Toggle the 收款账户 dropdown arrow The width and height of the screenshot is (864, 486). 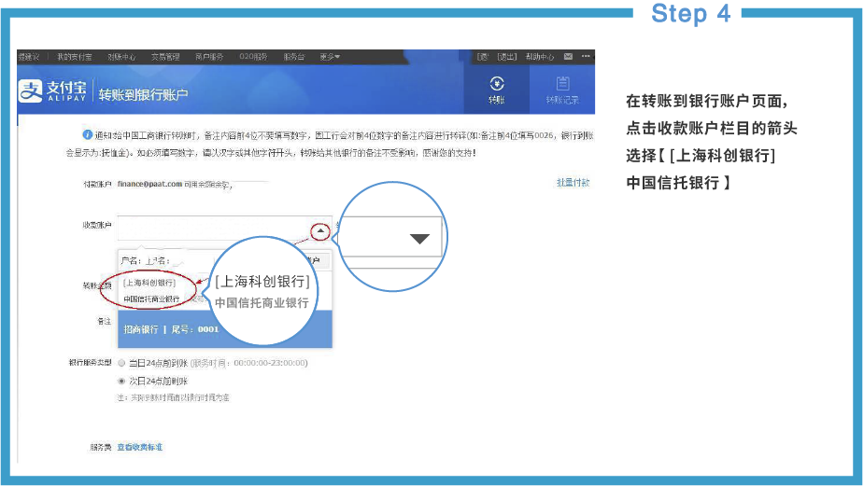click(x=320, y=231)
